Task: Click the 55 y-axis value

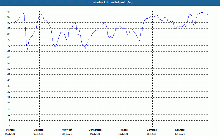Action: click(9, 63)
